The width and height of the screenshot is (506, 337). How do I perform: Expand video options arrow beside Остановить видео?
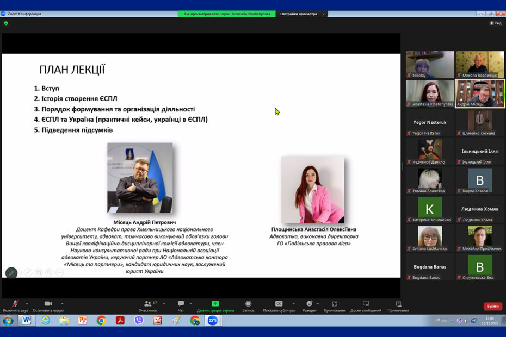(x=62, y=304)
